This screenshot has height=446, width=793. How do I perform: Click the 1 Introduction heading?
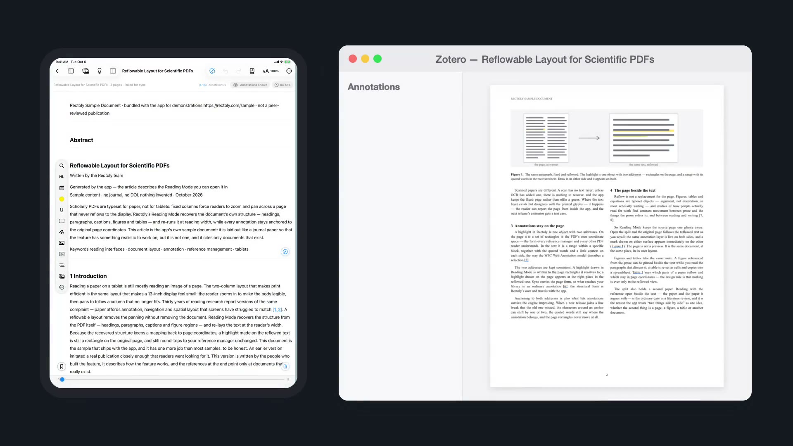88,276
